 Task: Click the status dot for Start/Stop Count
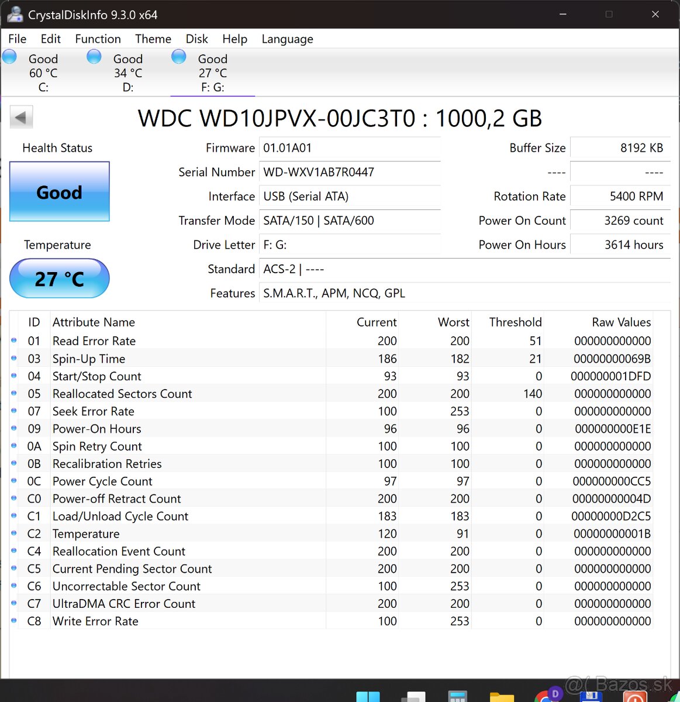(14, 375)
